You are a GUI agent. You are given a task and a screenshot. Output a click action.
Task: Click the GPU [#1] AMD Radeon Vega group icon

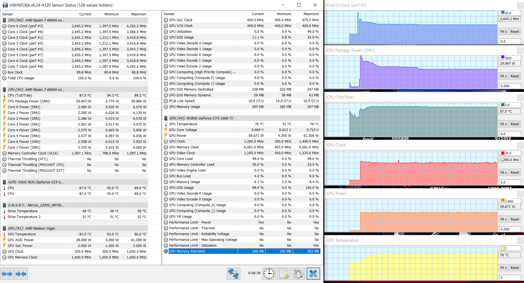pos(4,228)
